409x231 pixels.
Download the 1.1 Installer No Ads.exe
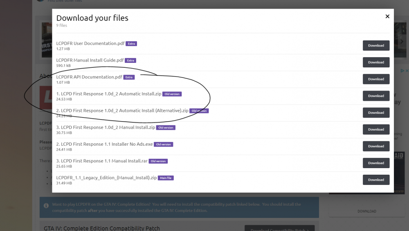tap(376, 146)
